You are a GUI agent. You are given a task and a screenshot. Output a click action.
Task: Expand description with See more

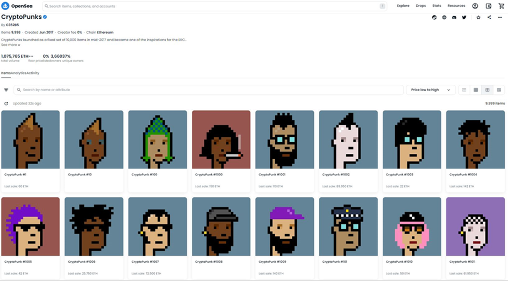10,45
